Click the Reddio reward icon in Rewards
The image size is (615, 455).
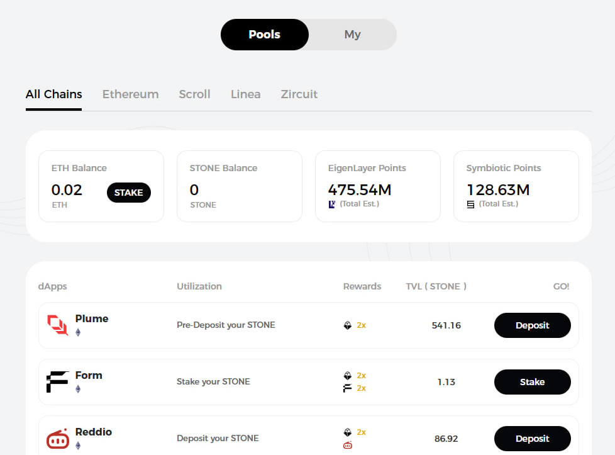point(347,445)
